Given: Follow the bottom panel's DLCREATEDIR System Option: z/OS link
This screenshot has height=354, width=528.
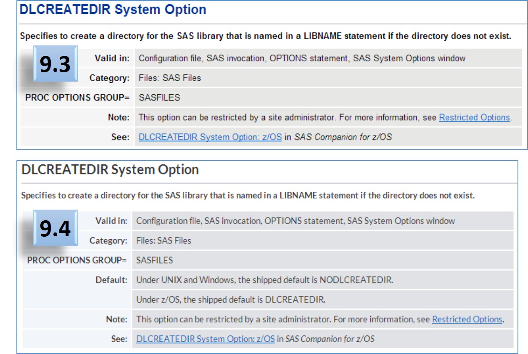Looking at the screenshot, I should tap(206, 339).
